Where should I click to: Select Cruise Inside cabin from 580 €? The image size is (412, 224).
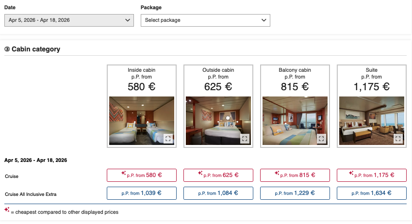click(x=142, y=175)
